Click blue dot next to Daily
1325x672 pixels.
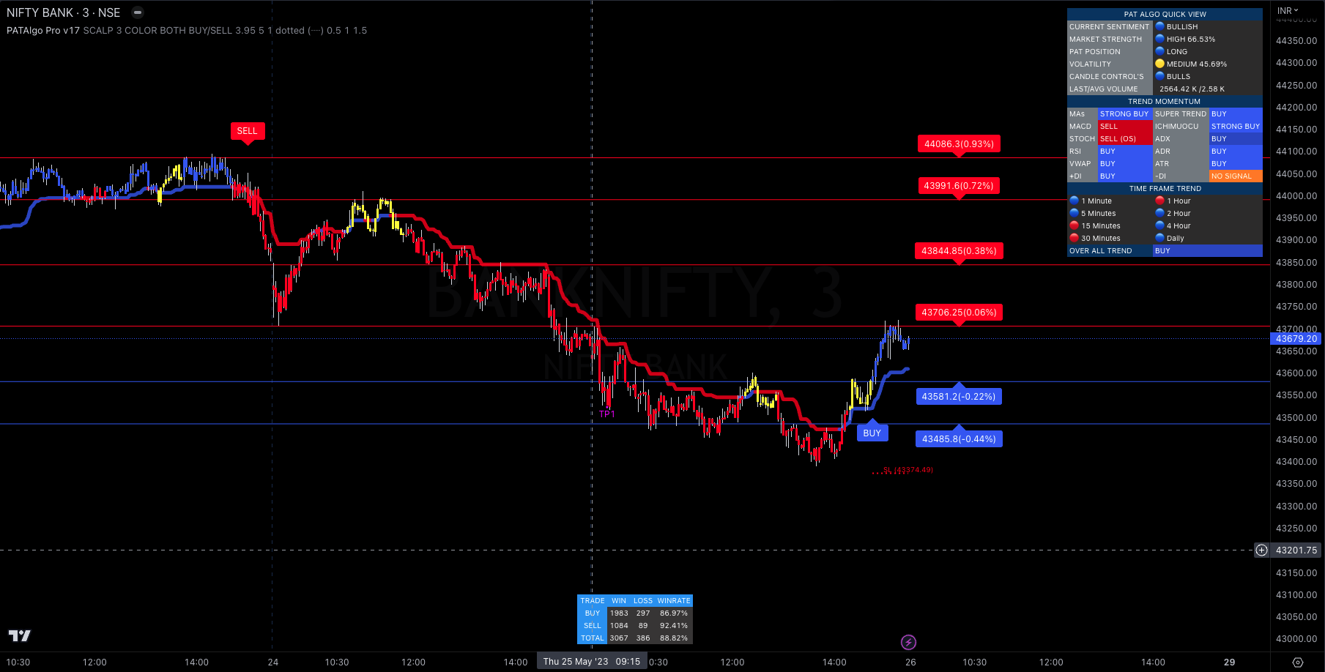[x=1159, y=238]
